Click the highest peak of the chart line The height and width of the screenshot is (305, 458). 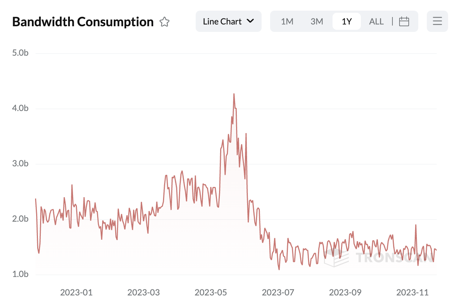[x=234, y=94]
